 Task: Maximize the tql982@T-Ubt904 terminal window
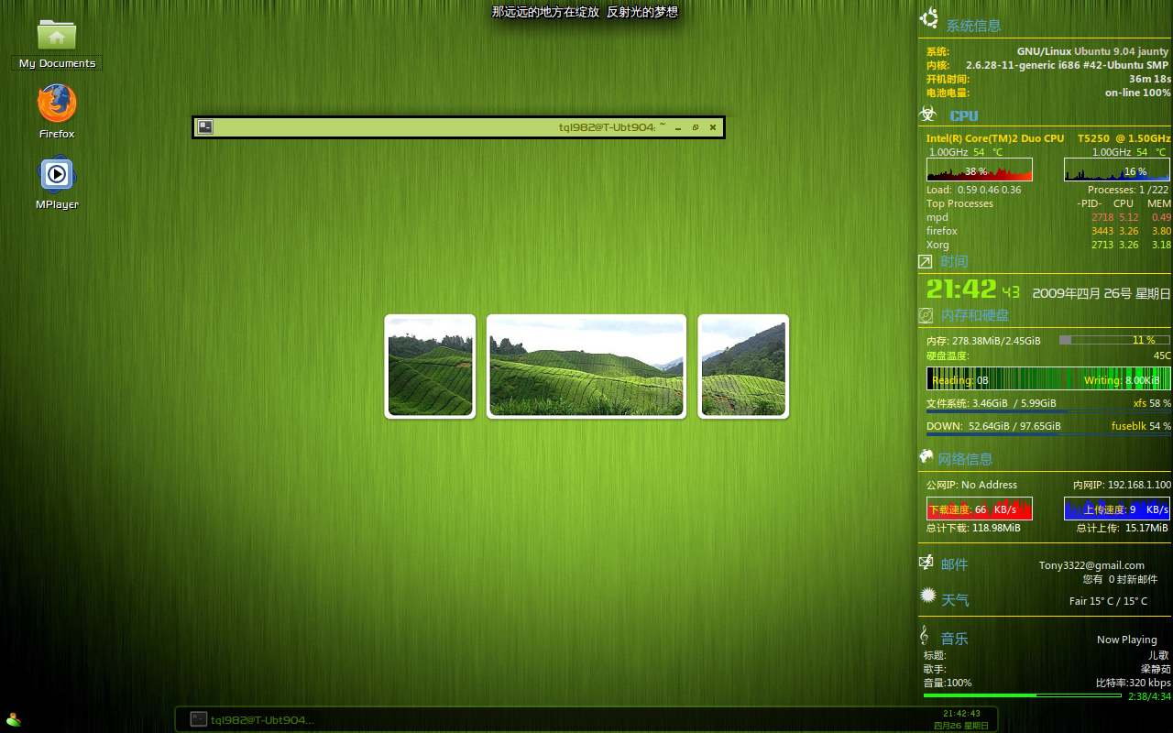click(696, 127)
